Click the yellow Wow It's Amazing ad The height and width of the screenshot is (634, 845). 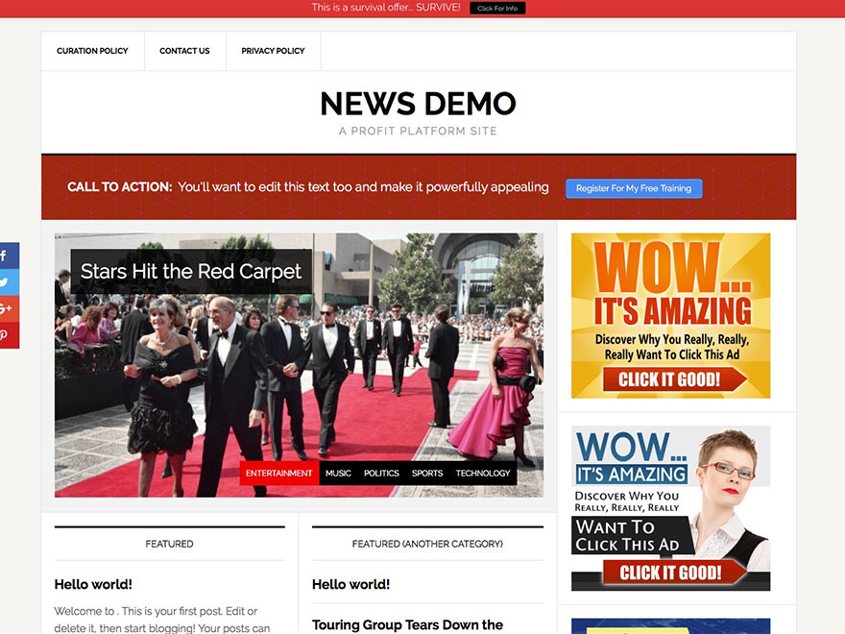click(x=671, y=316)
